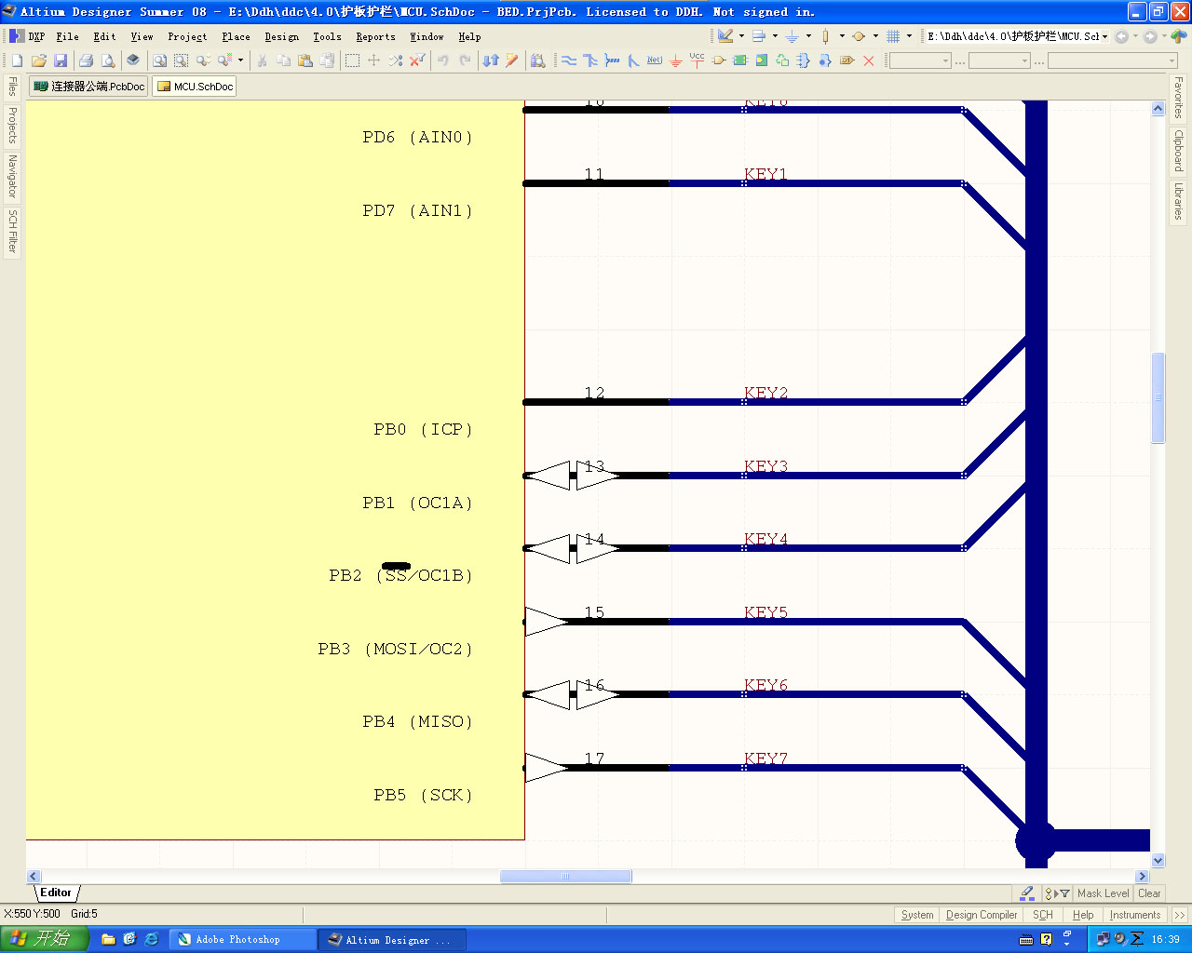Viewport: 1192px width, 953px height.
Task: Select the Place Bus tool
Action: 590,60
